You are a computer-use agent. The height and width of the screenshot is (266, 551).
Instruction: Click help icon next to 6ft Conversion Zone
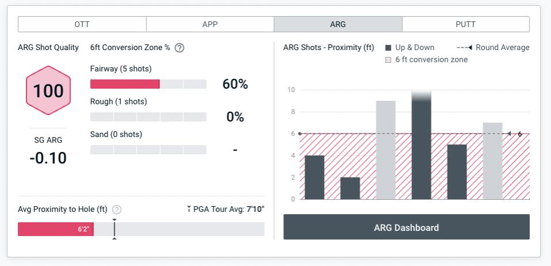tap(179, 48)
